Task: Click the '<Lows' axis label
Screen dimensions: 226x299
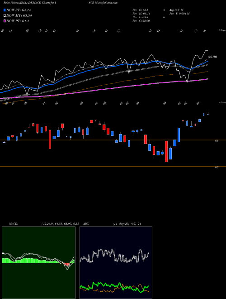Action: pyautogui.click(x=222, y=102)
